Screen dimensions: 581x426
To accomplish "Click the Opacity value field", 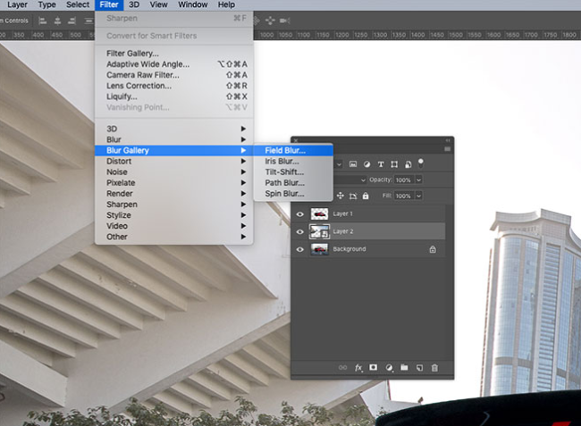I will point(404,180).
